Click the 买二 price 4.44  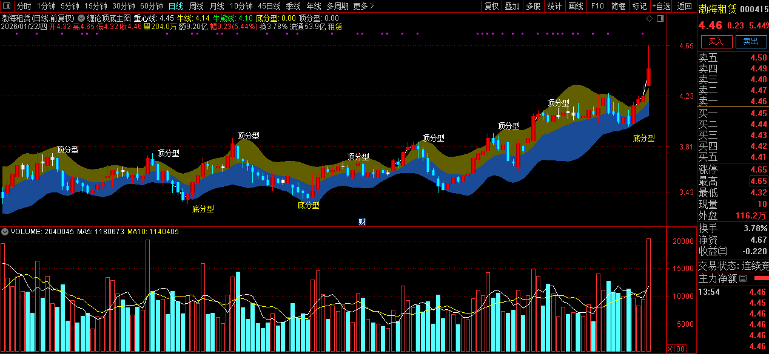758,125
